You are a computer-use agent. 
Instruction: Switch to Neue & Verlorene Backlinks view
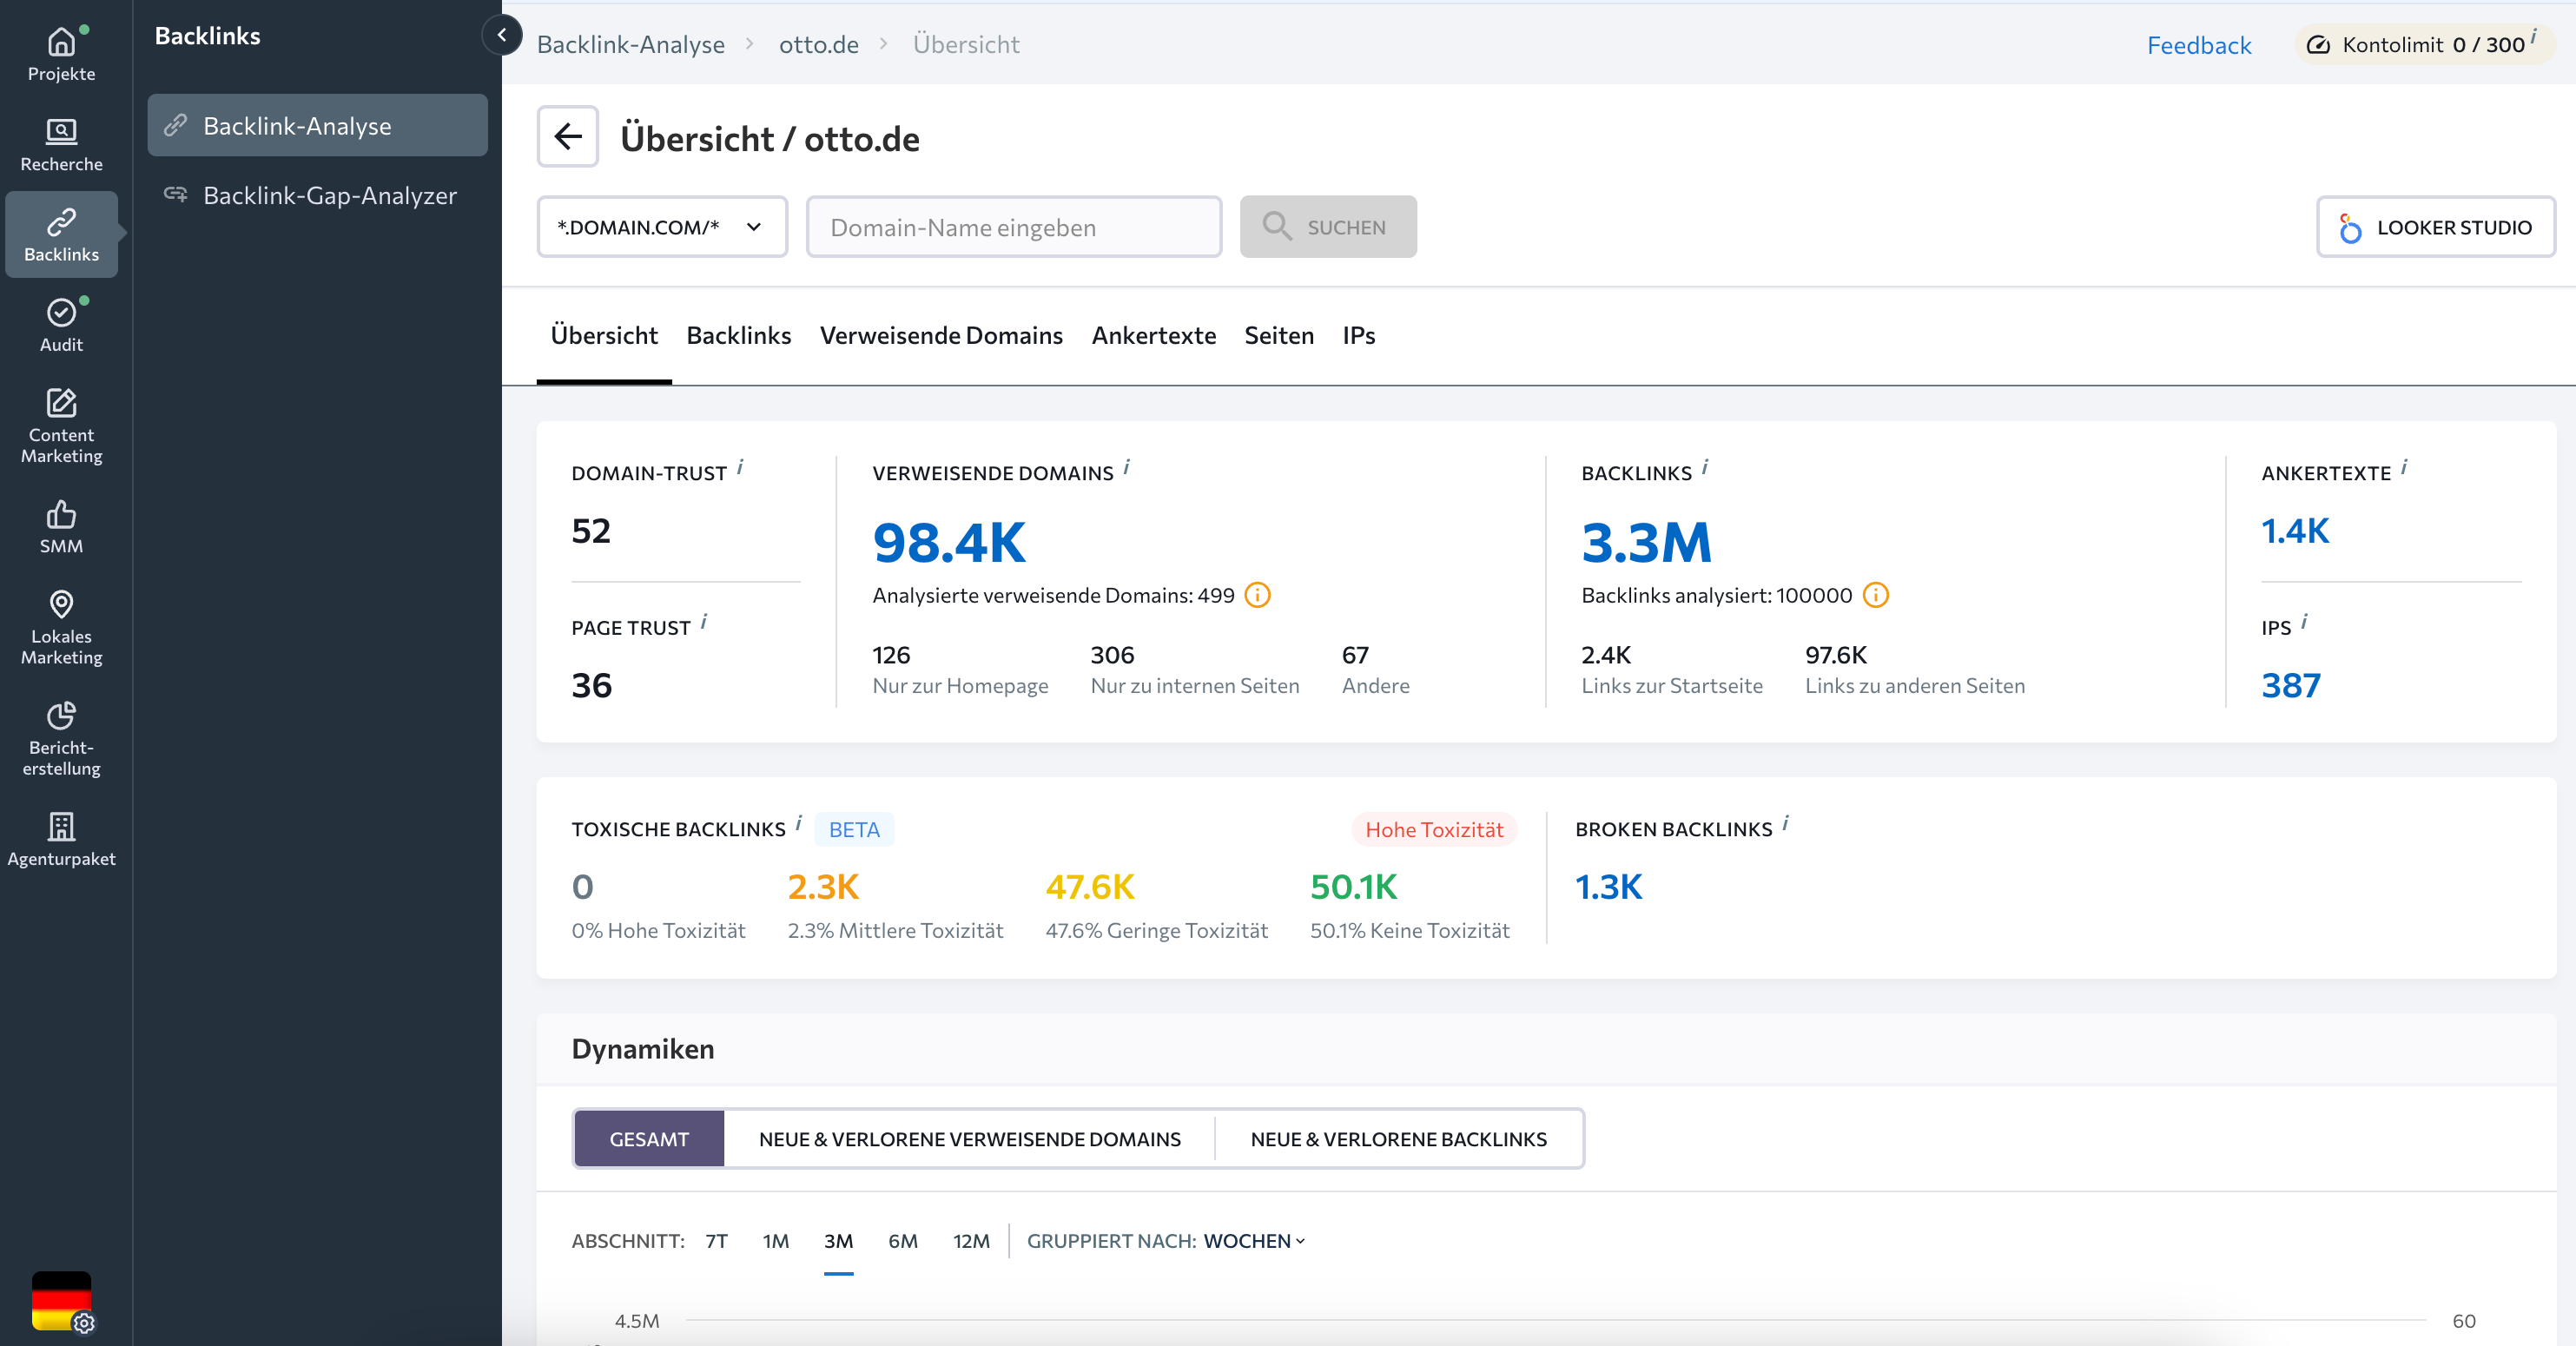pos(1397,1138)
